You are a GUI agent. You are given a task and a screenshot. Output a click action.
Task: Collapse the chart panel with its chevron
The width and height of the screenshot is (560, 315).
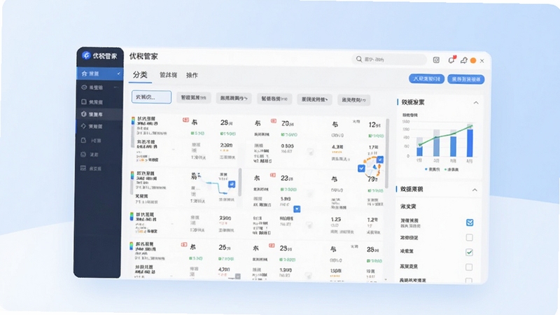476,102
